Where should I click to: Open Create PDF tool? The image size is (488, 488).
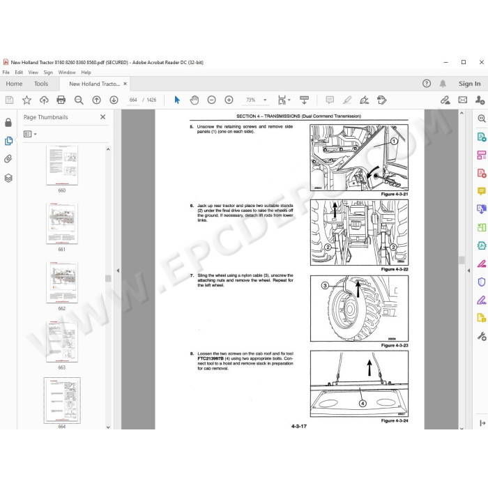pos(482,173)
